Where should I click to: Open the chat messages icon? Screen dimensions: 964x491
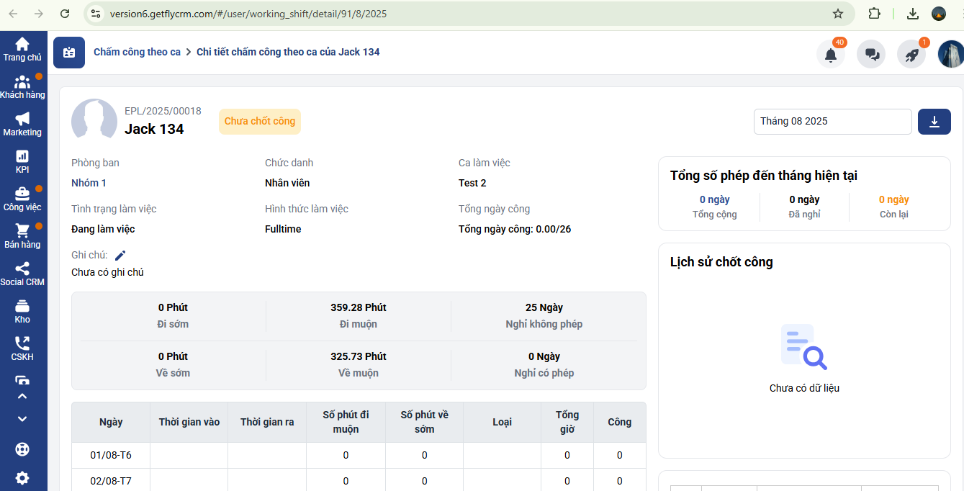(871, 55)
